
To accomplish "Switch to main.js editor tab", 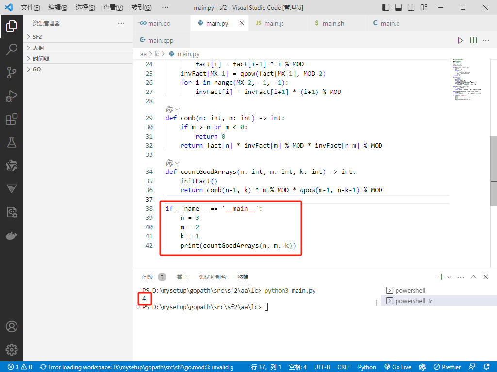I will pos(278,23).
